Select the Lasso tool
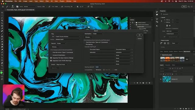Image resolution: width=195 pixels, height=110 pixels. [x=2, y=18]
